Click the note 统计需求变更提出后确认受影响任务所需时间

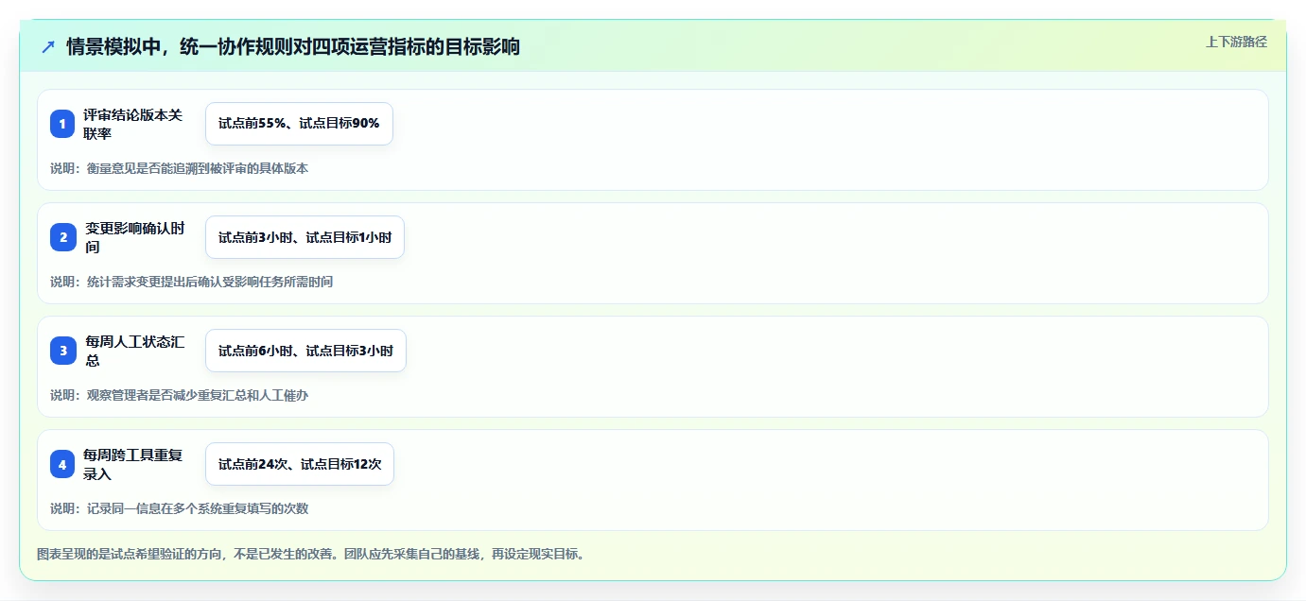pyautogui.click(x=209, y=282)
